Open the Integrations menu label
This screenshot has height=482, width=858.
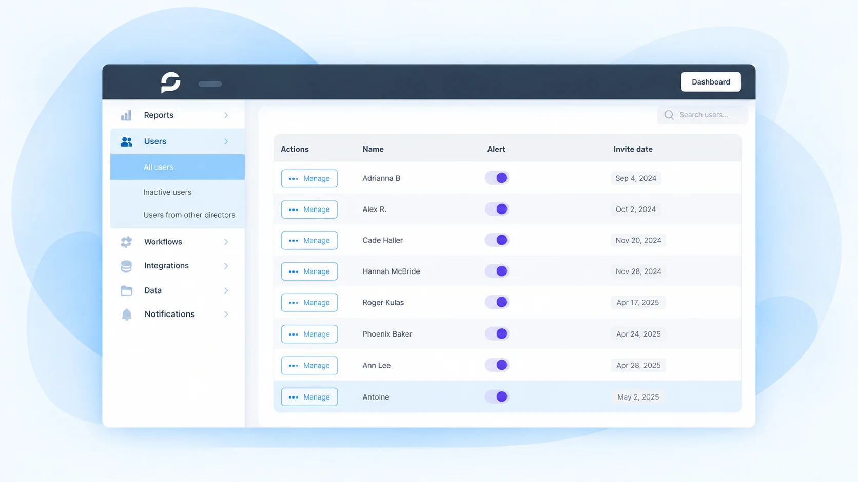[x=166, y=266]
